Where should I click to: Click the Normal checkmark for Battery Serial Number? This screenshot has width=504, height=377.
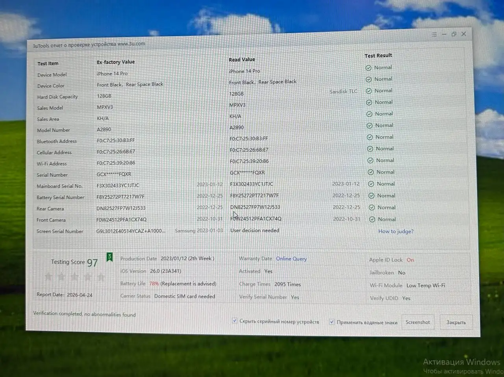371,196
